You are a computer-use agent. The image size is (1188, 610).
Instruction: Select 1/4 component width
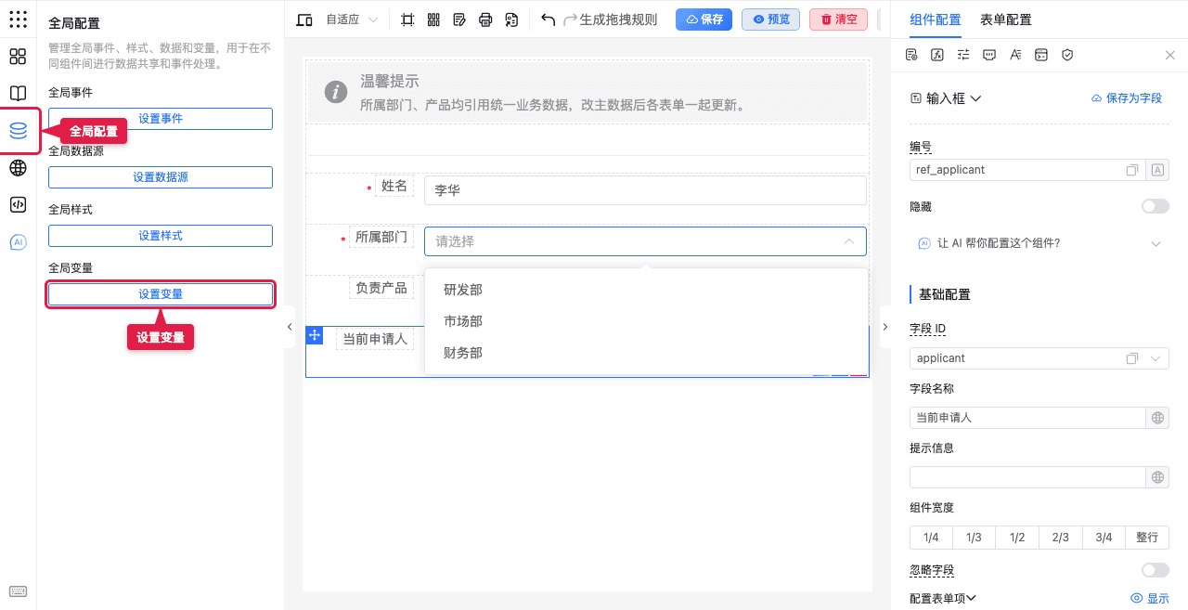931,538
